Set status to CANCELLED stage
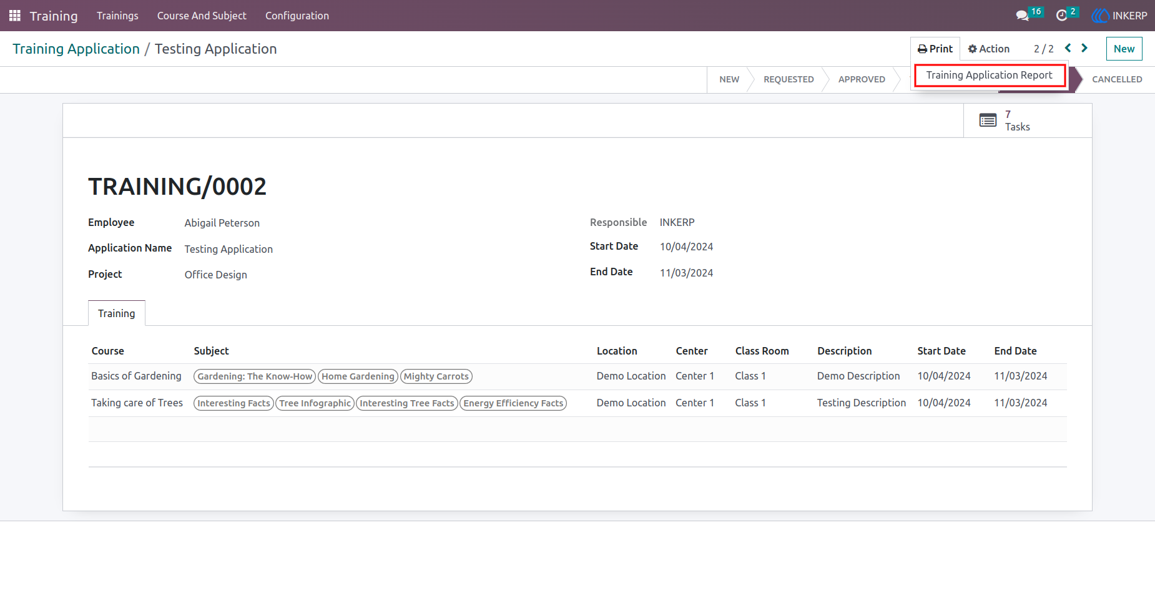Screen dimensions: 1155x603 (x=1117, y=79)
